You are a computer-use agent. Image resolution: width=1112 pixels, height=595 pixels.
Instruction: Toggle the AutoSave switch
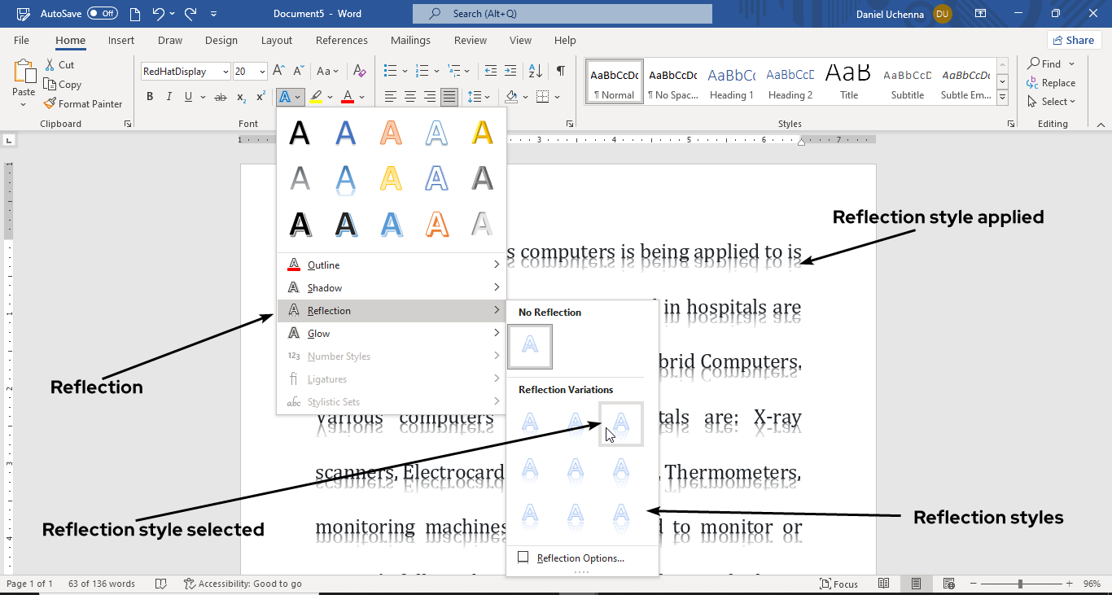tap(103, 14)
